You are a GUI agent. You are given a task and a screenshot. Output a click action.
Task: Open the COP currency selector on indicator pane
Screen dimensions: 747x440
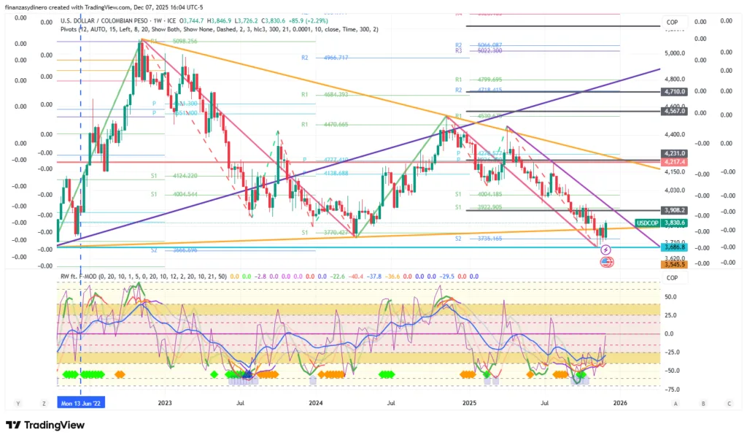(x=672, y=277)
